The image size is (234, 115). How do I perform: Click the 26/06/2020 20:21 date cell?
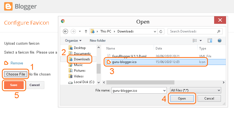pyautogui.click(x=168, y=56)
